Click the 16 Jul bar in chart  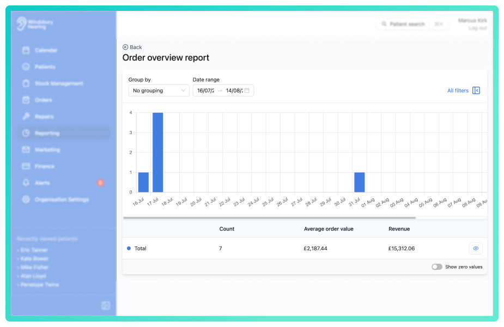tap(143, 183)
